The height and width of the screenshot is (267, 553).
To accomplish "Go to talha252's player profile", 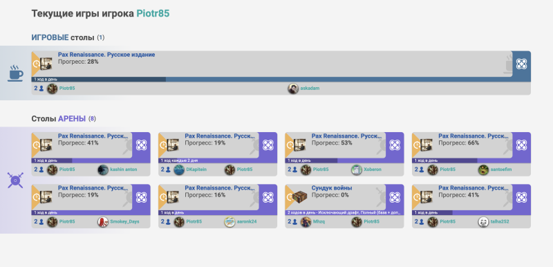I will [500, 222].
